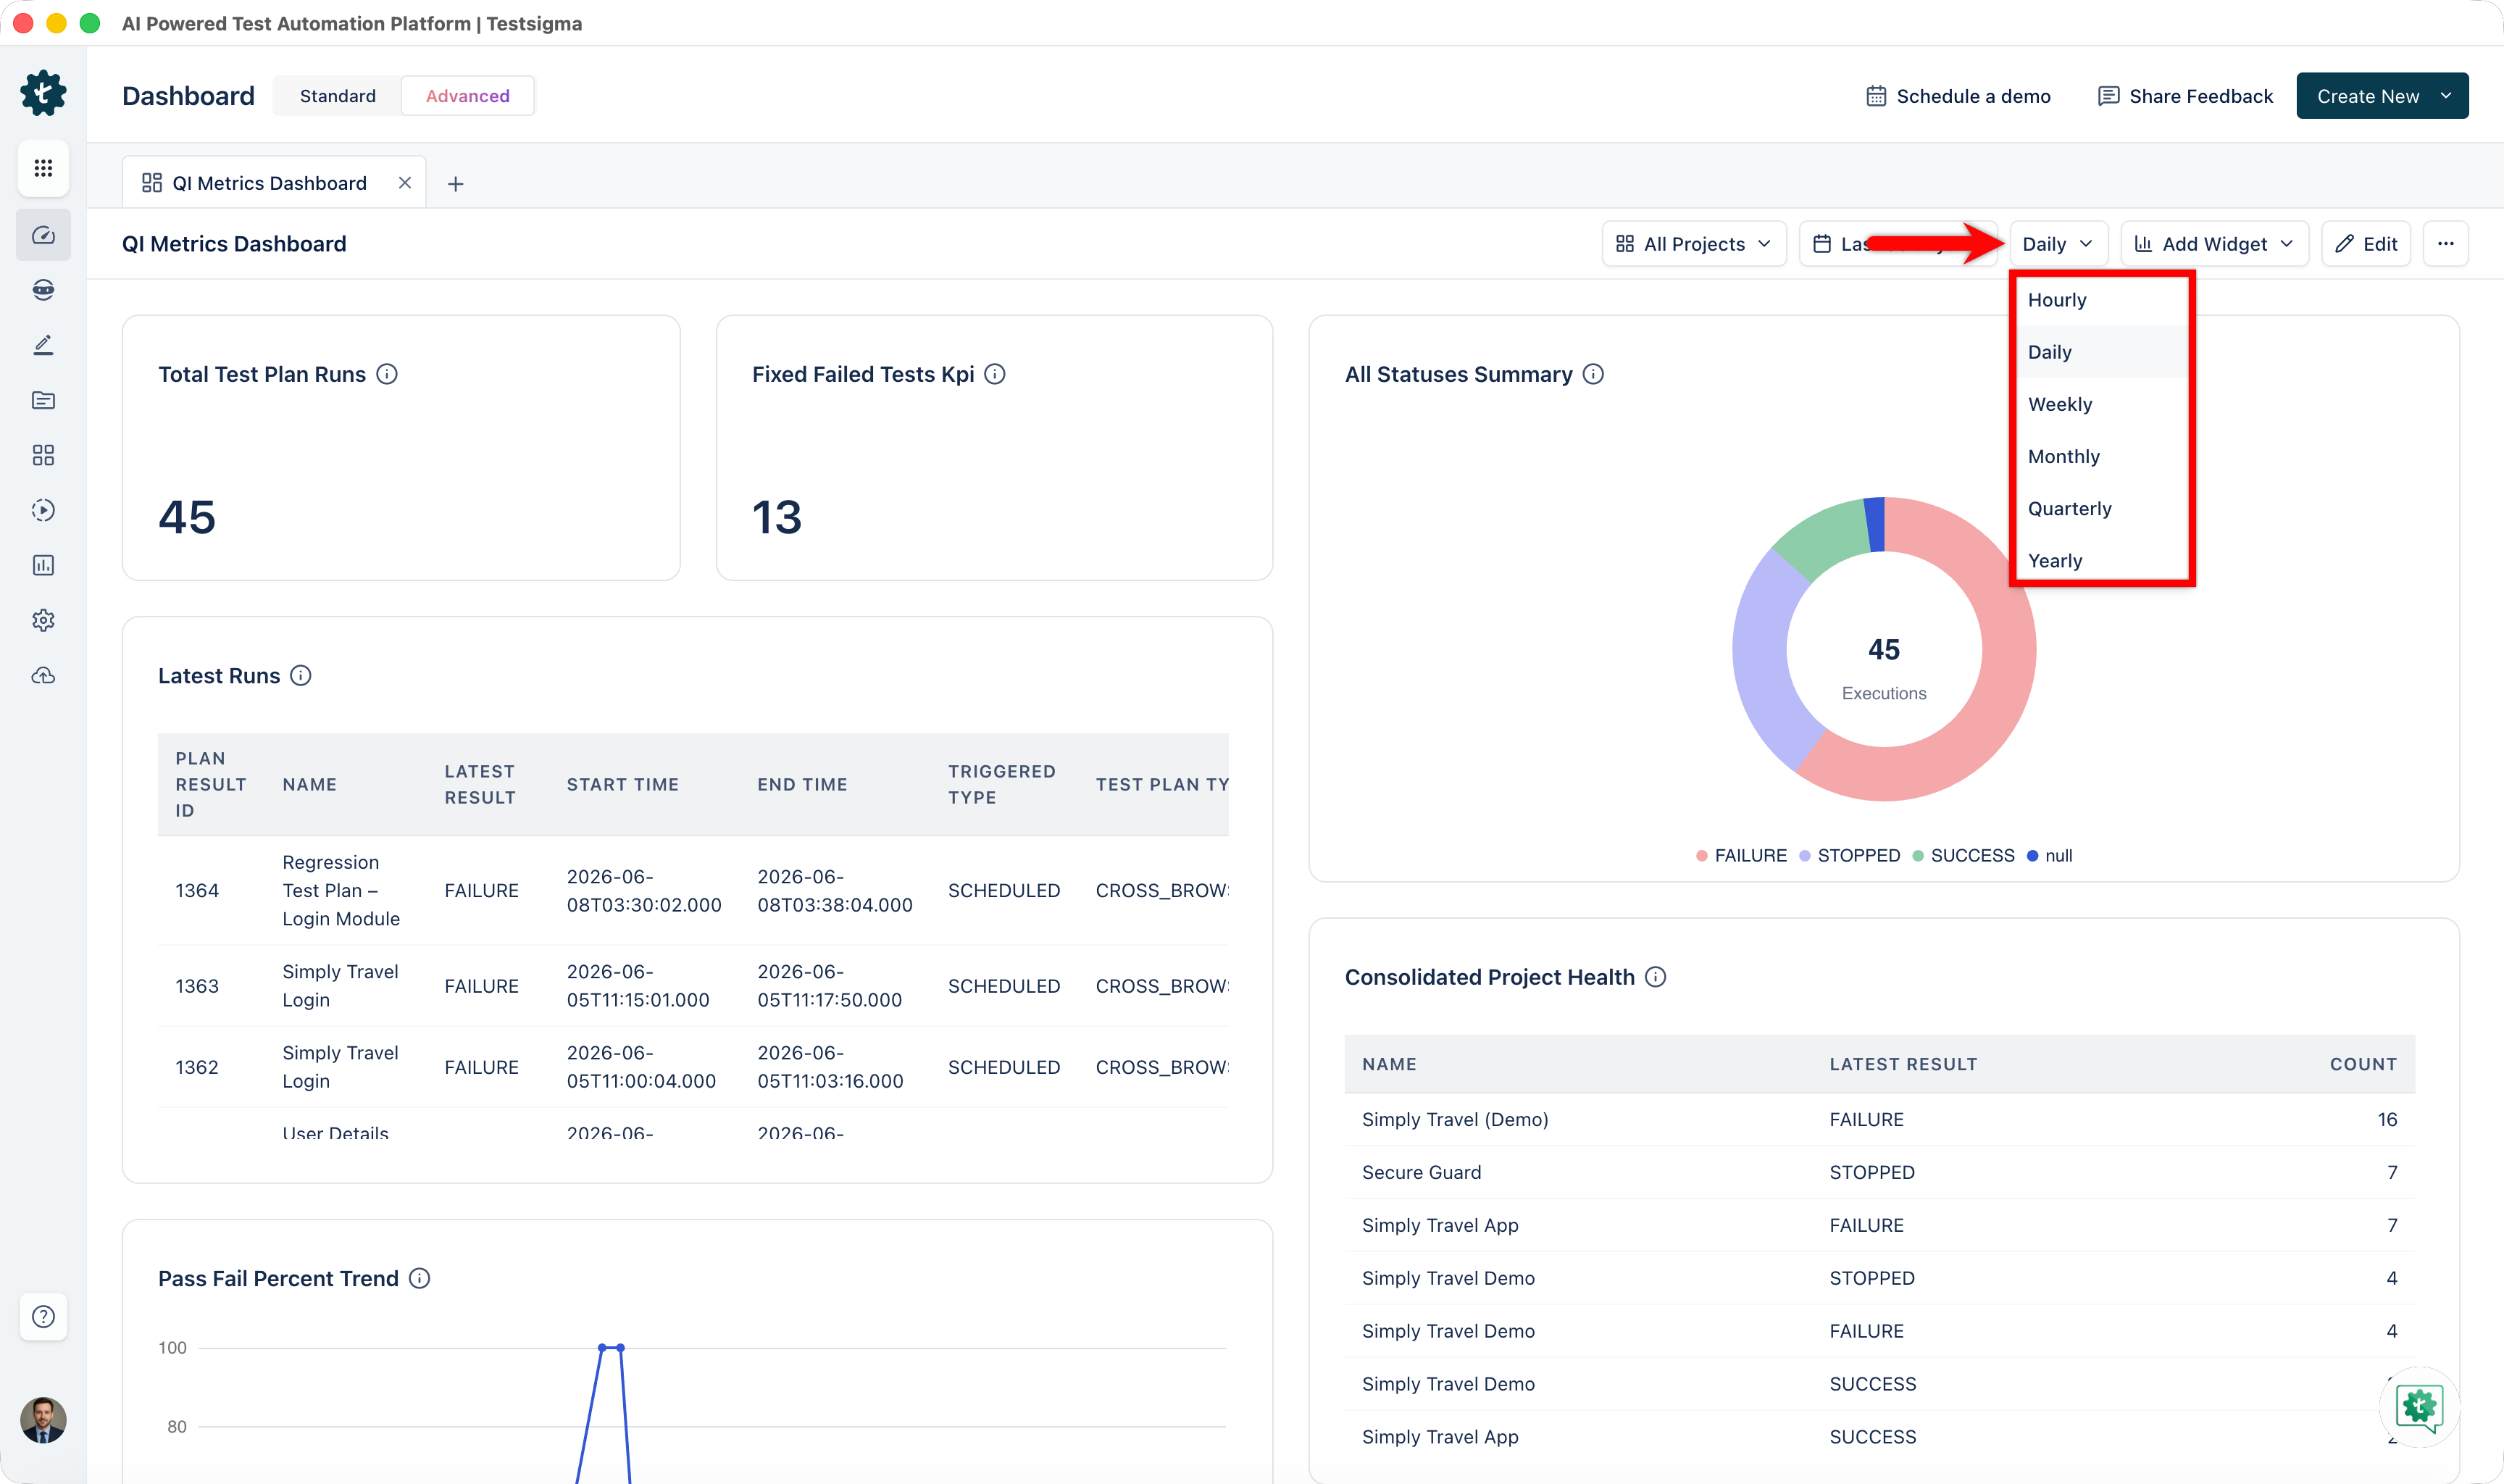Select Hourly from frequency menu
This screenshot has height=1484, width=2504.
(2102, 300)
